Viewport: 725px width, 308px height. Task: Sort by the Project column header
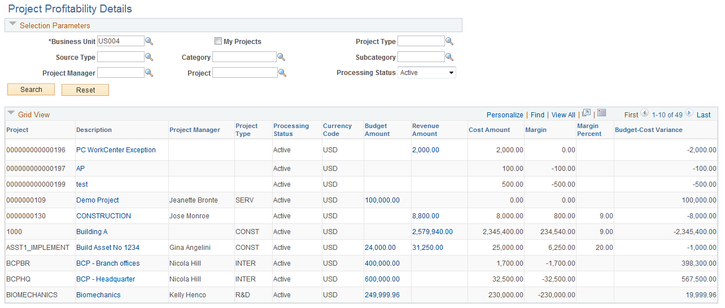tap(18, 130)
